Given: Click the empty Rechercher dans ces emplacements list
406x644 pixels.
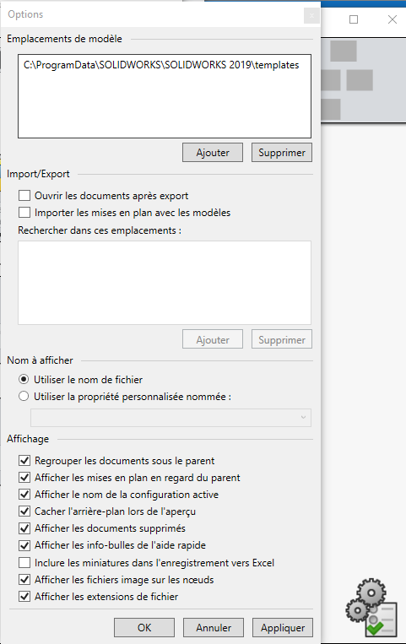Looking at the screenshot, I should click(x=165, y=283).
